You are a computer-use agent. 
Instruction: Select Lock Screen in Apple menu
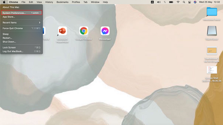coord(21,47)
